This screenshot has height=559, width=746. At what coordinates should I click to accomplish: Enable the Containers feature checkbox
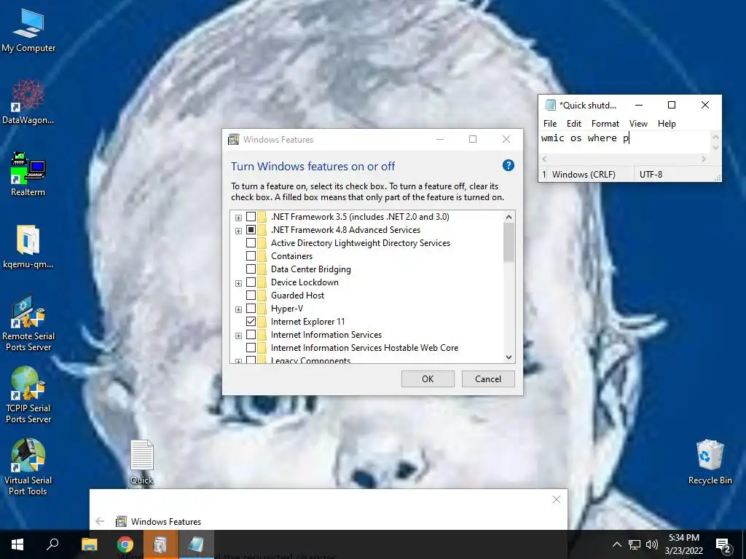pos(251,255)
